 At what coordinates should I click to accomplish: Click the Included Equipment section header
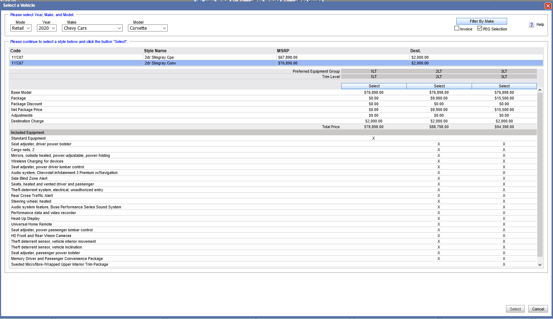tap(273, 132)
